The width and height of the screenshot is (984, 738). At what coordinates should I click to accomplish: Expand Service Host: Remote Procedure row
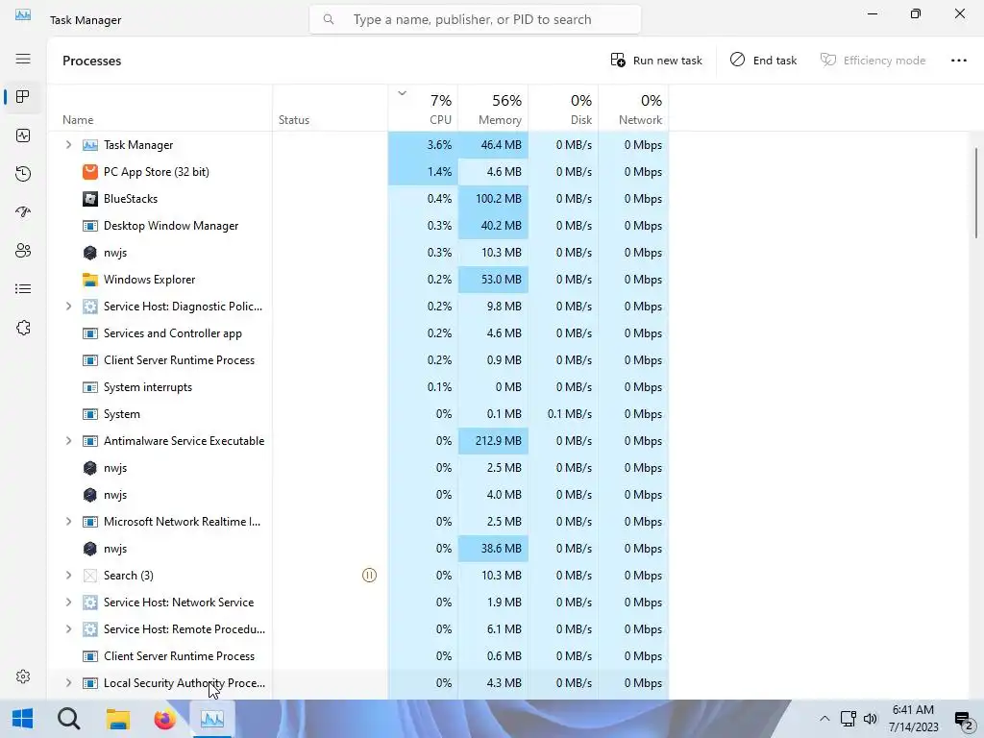click(x=68, y=628)
